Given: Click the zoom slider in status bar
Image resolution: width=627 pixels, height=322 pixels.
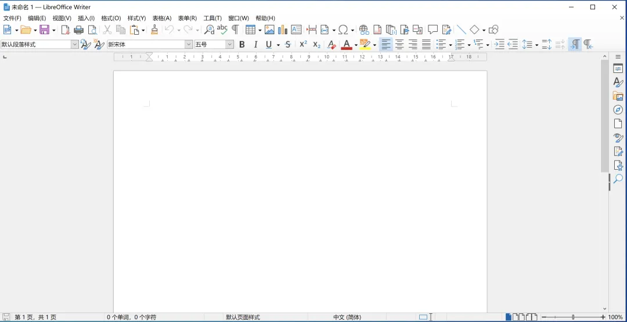Looking at the screenshot, I should (x=573, y=317).
